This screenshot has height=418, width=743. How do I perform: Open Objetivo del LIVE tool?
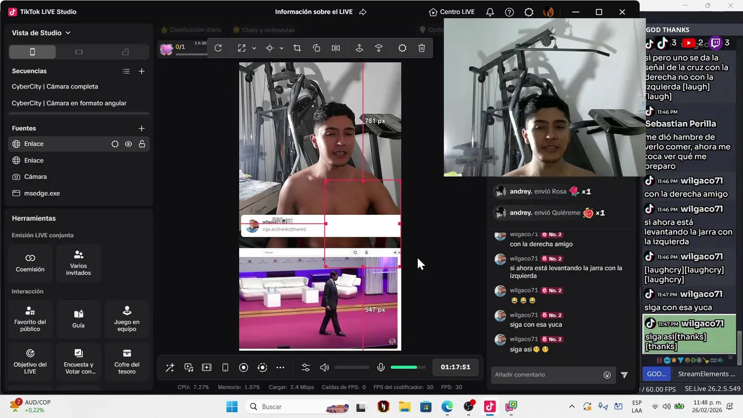[30, 362]
